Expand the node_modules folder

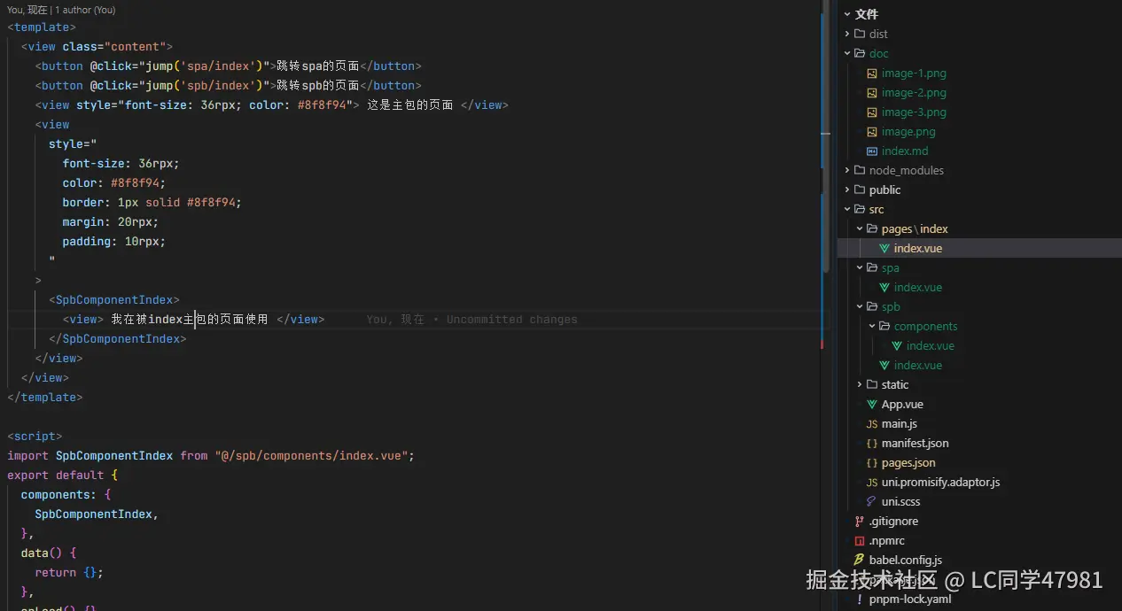point(847,170)
